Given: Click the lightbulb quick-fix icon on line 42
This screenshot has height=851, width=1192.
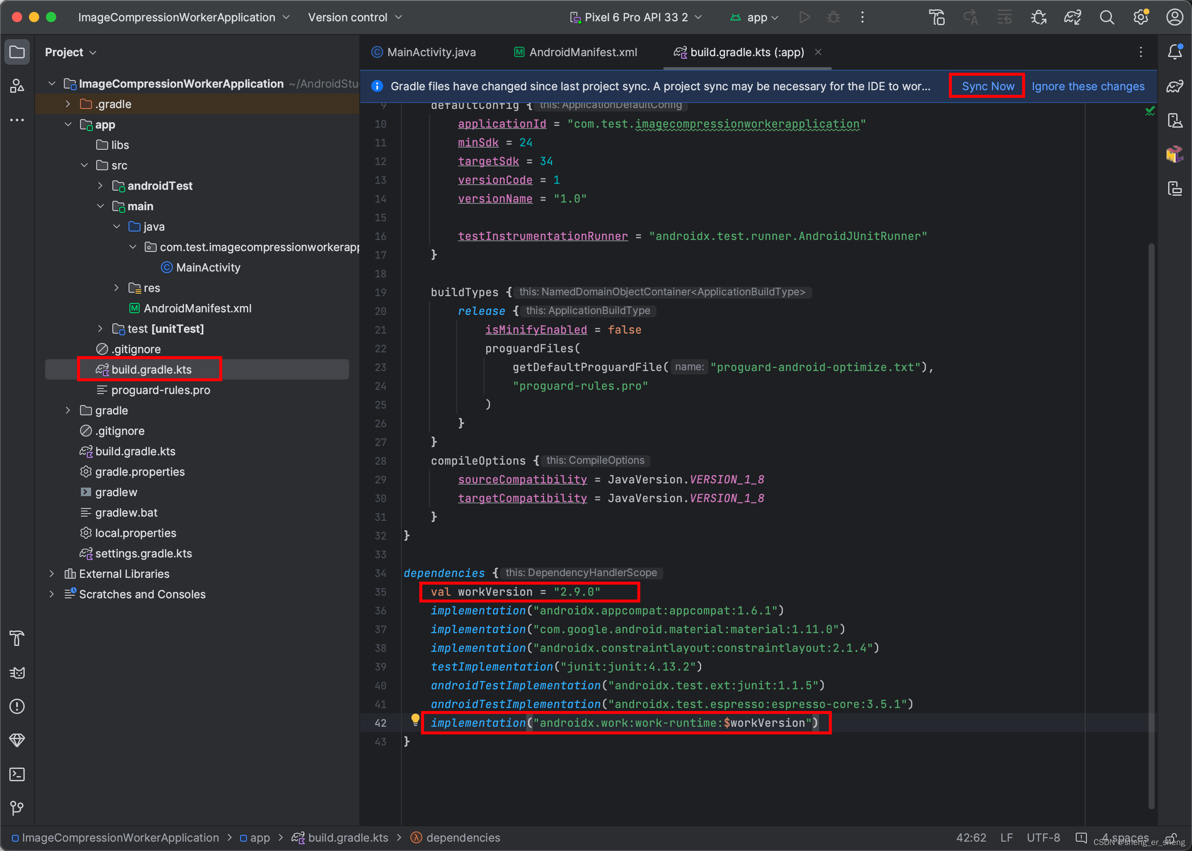Looking at the screenshot, I should tap(415, 719).
